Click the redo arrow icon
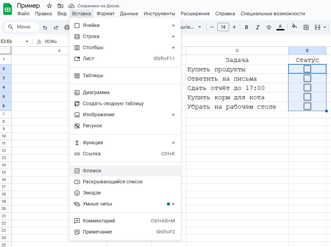Screen dimensions: 331x247 click(x=56, y=27)
